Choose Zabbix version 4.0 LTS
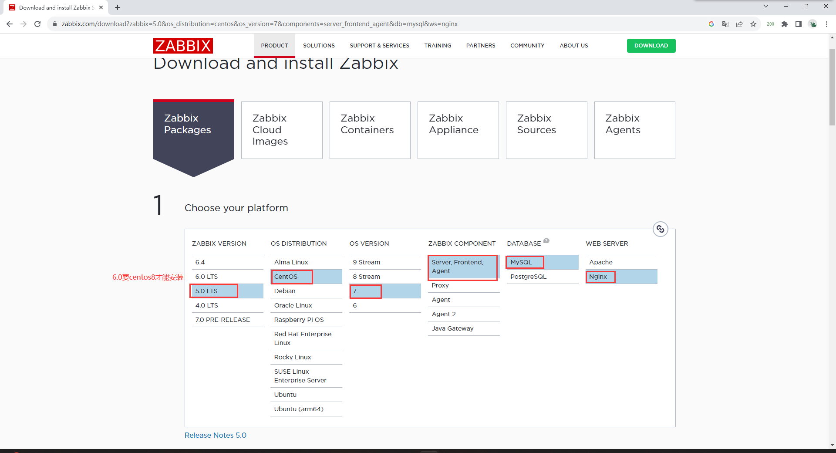 point(227,305)
